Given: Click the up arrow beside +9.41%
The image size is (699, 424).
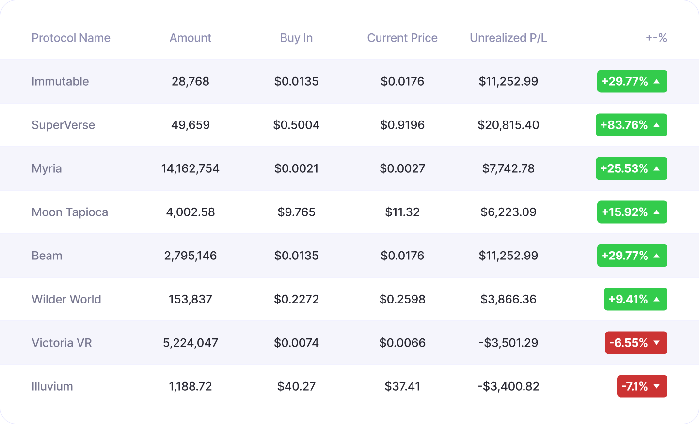Looking at the screenshot, I should click(657, 299).
